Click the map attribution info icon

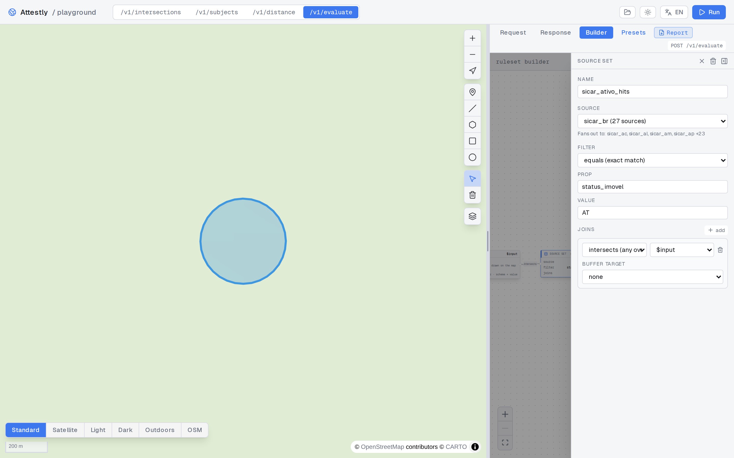click(475, 447)
